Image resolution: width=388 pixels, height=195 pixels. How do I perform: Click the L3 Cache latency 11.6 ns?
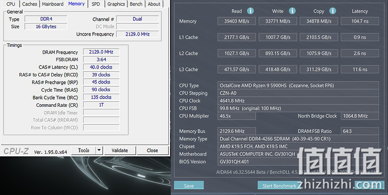pyautogui.click(x=360, y=69)
